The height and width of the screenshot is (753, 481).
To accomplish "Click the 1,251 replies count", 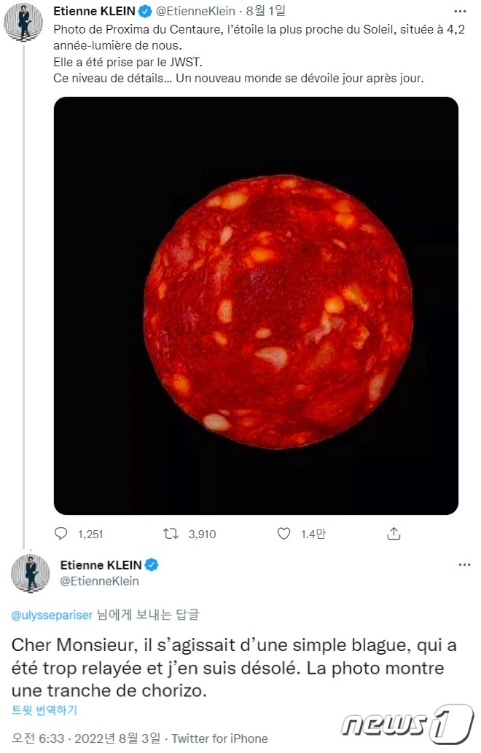I will click(x=91, y=534).
